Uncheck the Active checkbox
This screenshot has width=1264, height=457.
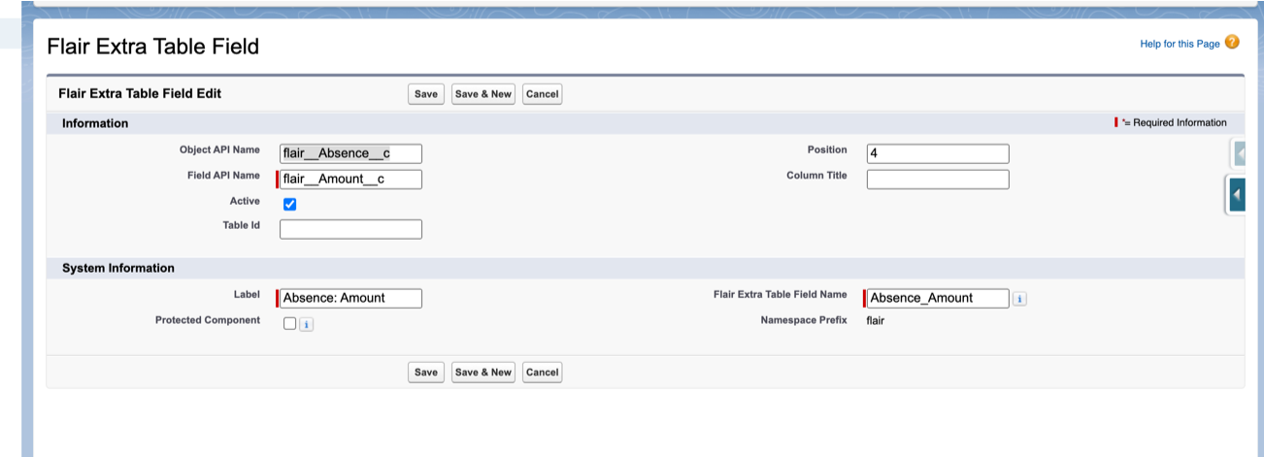coord(289,205)
